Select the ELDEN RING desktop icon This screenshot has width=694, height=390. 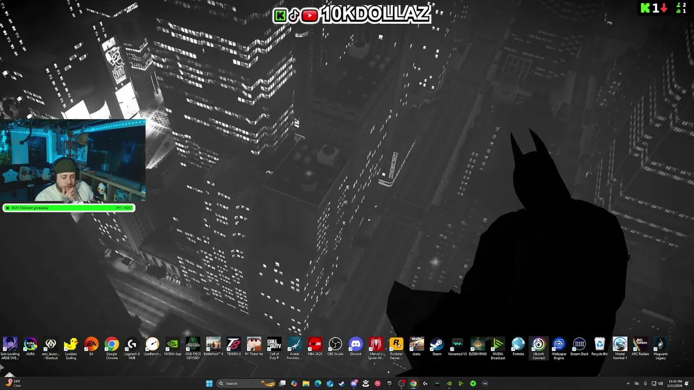point(478,347)
